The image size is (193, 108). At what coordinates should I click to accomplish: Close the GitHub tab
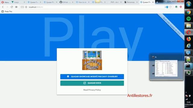click(x=73, y=2)
